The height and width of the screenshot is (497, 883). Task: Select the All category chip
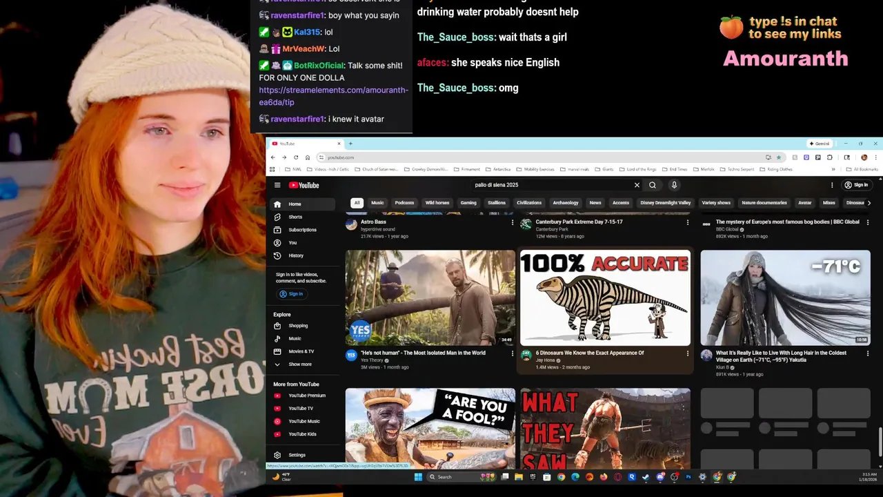tap(357, 203)
